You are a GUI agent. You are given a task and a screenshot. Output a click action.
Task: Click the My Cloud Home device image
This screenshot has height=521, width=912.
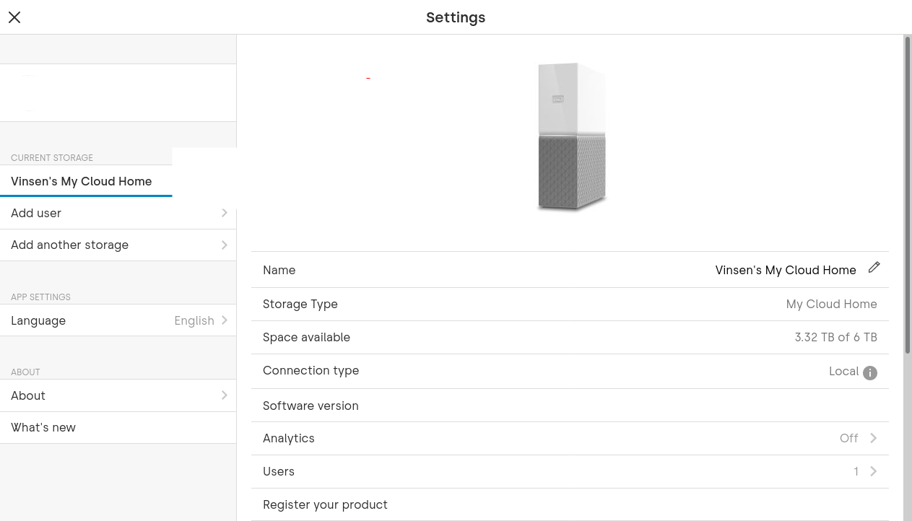(x=571, y=136)
